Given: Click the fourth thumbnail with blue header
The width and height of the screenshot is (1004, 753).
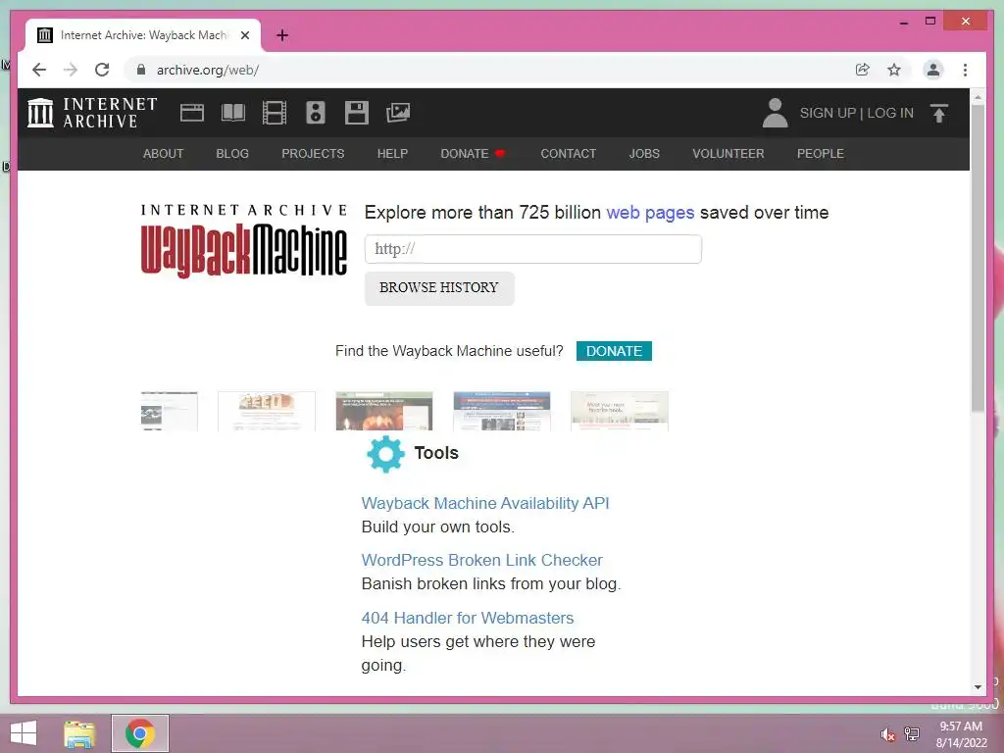Looking at the screenshot, I should pos(502,411).
